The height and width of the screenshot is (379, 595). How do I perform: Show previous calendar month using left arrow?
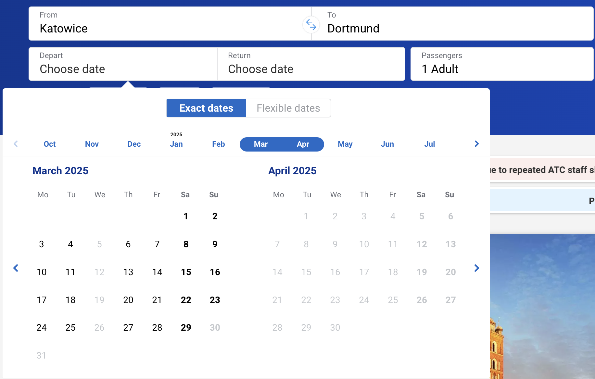point(16,268)
